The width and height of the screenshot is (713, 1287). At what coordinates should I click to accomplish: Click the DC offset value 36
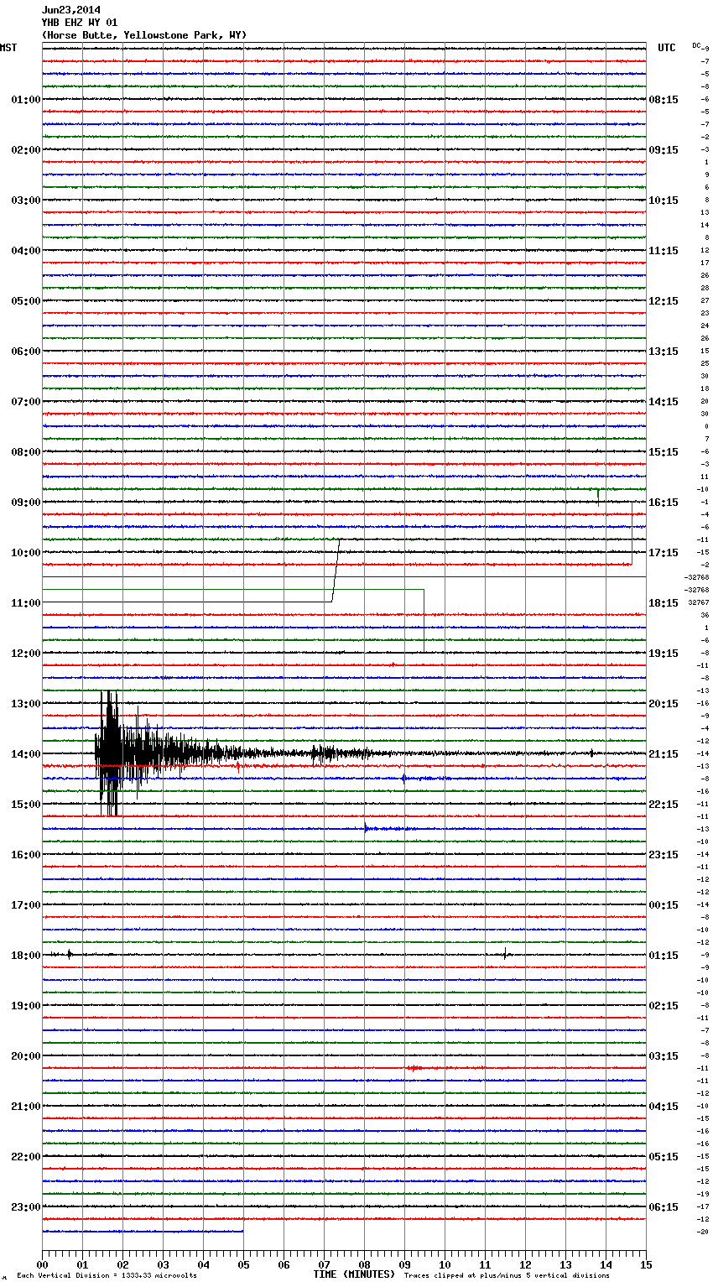click(x=705, y=615)
